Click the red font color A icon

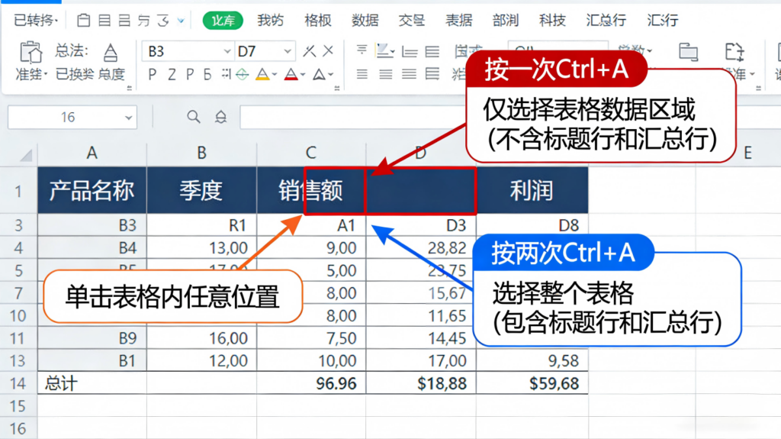click(291, 75)
